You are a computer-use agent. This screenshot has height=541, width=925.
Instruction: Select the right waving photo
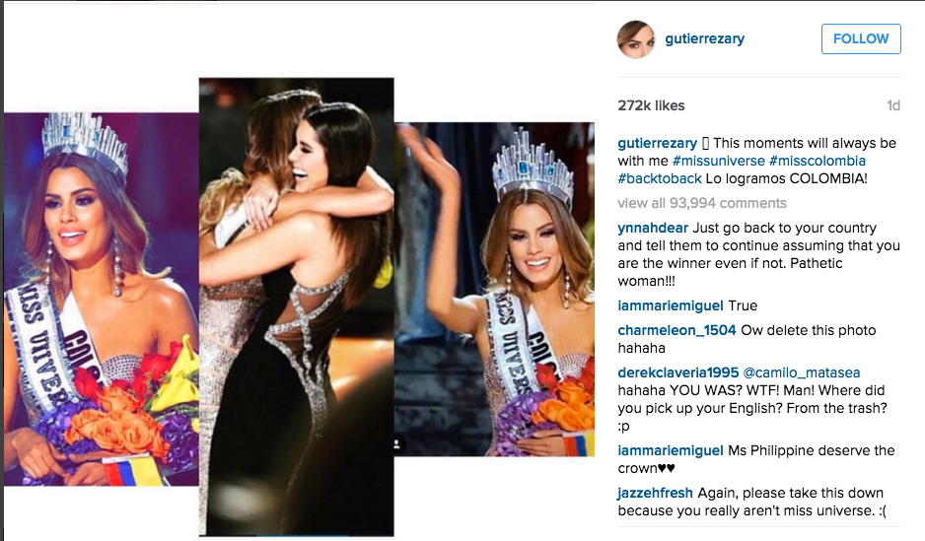(494, 289)
